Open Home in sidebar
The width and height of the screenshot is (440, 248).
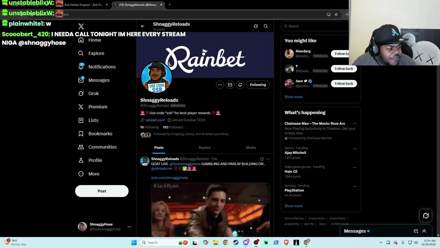point(90,40)
